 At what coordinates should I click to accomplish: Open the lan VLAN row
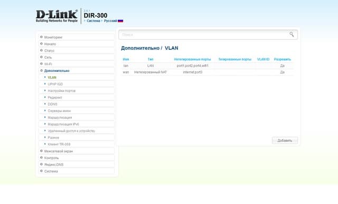tap(208, 66)
